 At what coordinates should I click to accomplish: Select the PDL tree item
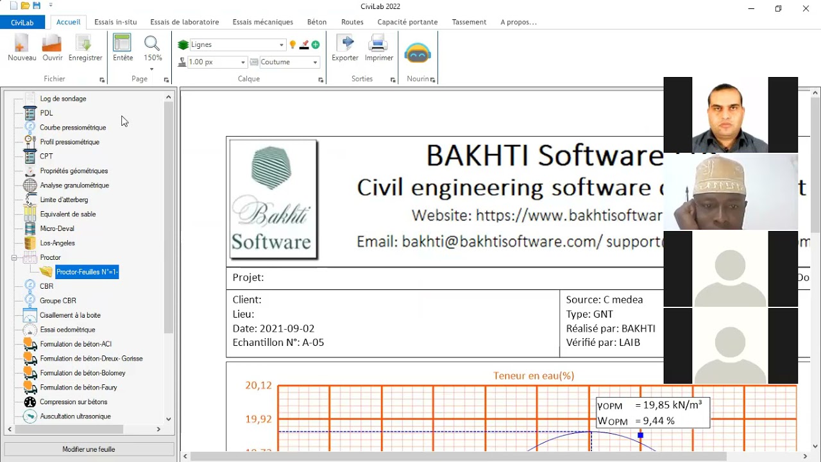(x=46, y=113)
